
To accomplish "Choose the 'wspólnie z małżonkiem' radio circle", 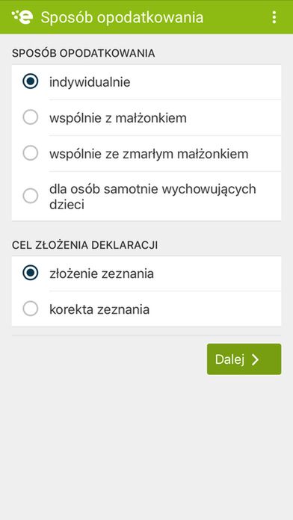I will pos(30,117).
